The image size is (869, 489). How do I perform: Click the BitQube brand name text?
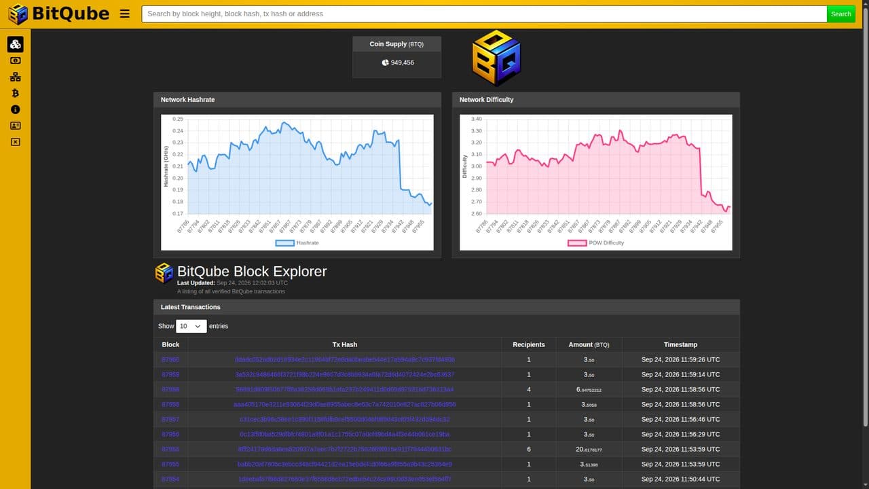click(x=71, y=14)
